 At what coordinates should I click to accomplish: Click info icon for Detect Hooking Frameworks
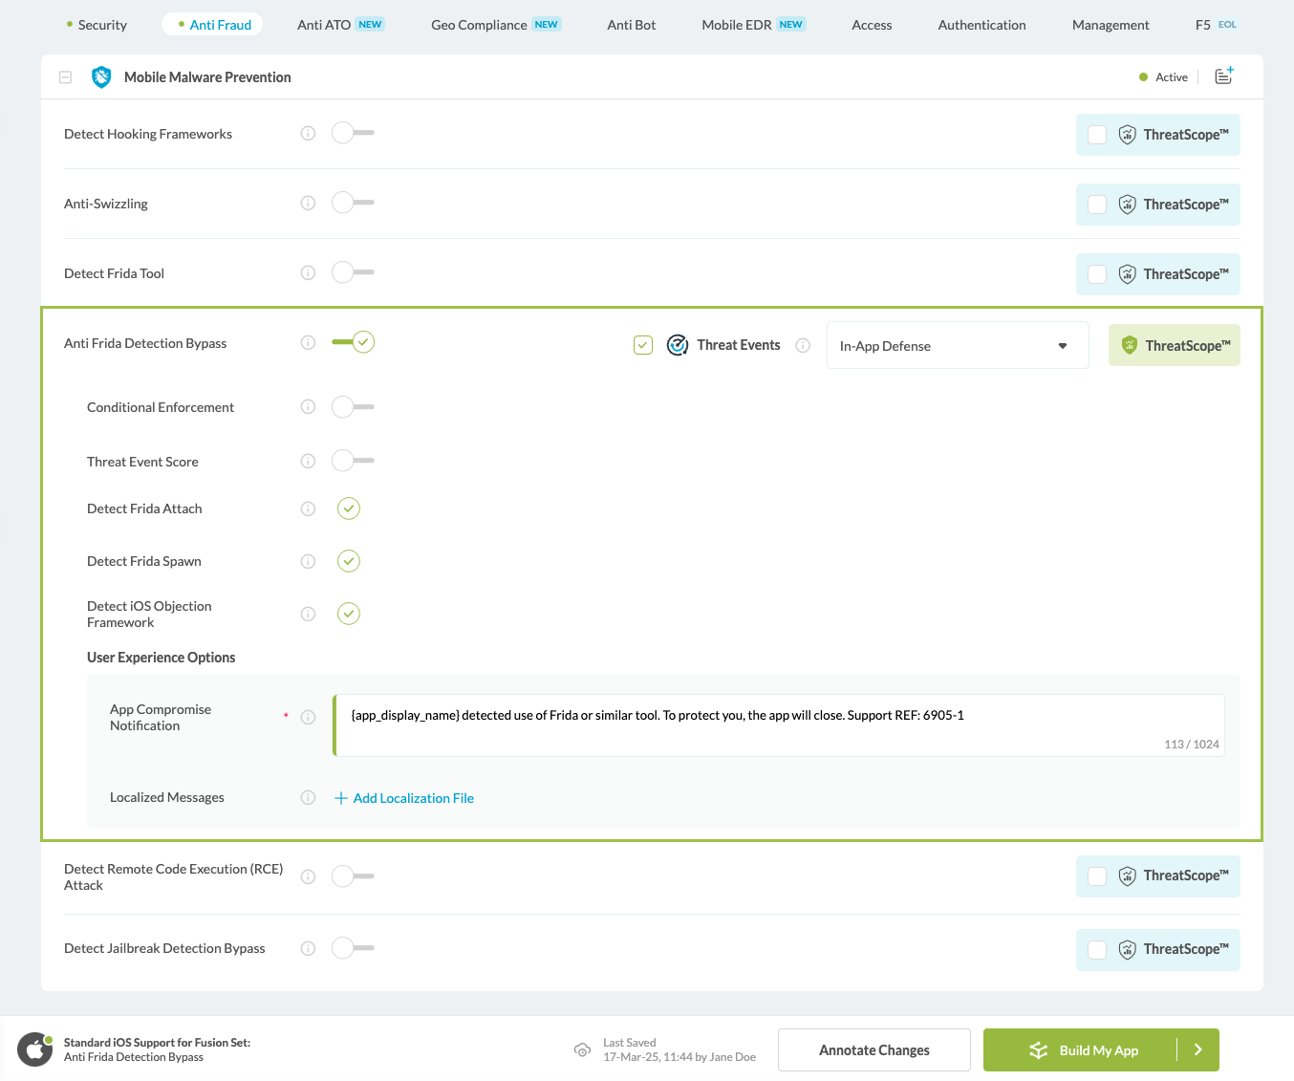coord(308,134)
